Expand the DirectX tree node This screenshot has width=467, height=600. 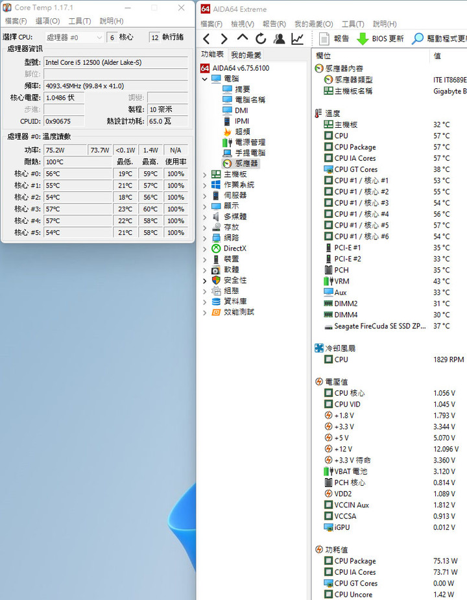click(205, 248)
